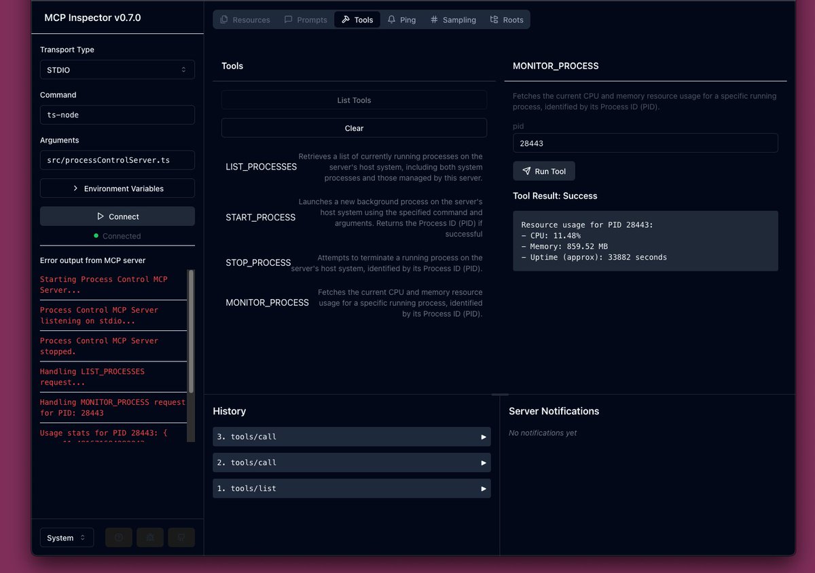Run the MONITOR_PROCESS tool
The width and height of the screenshot is (815, 573).
[x=544, y=171]
